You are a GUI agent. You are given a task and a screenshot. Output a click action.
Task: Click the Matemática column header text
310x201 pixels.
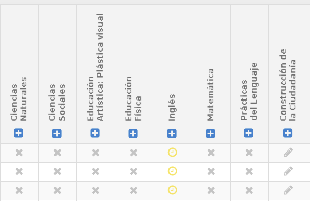tap(210, 95)
